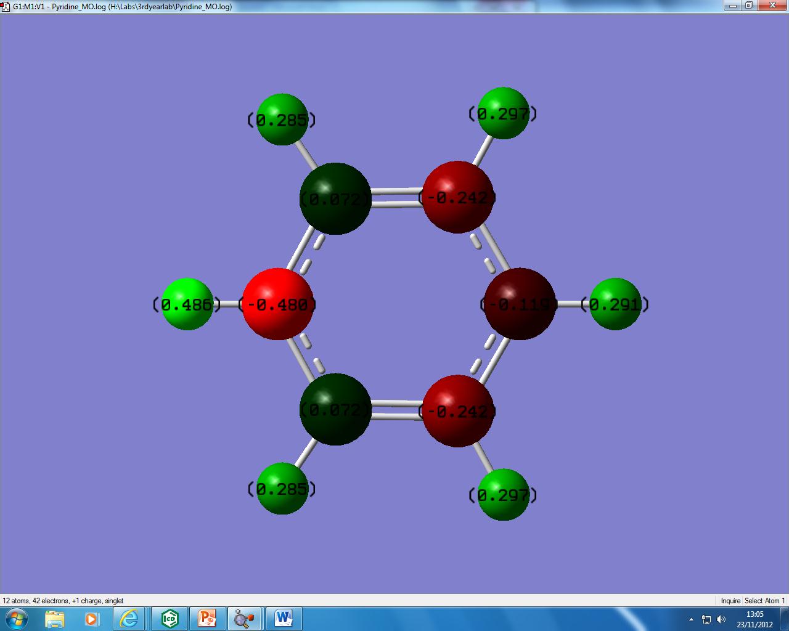Launch Windows Media Player from taskbar
The image size is (789, 631).
point(91,618)
